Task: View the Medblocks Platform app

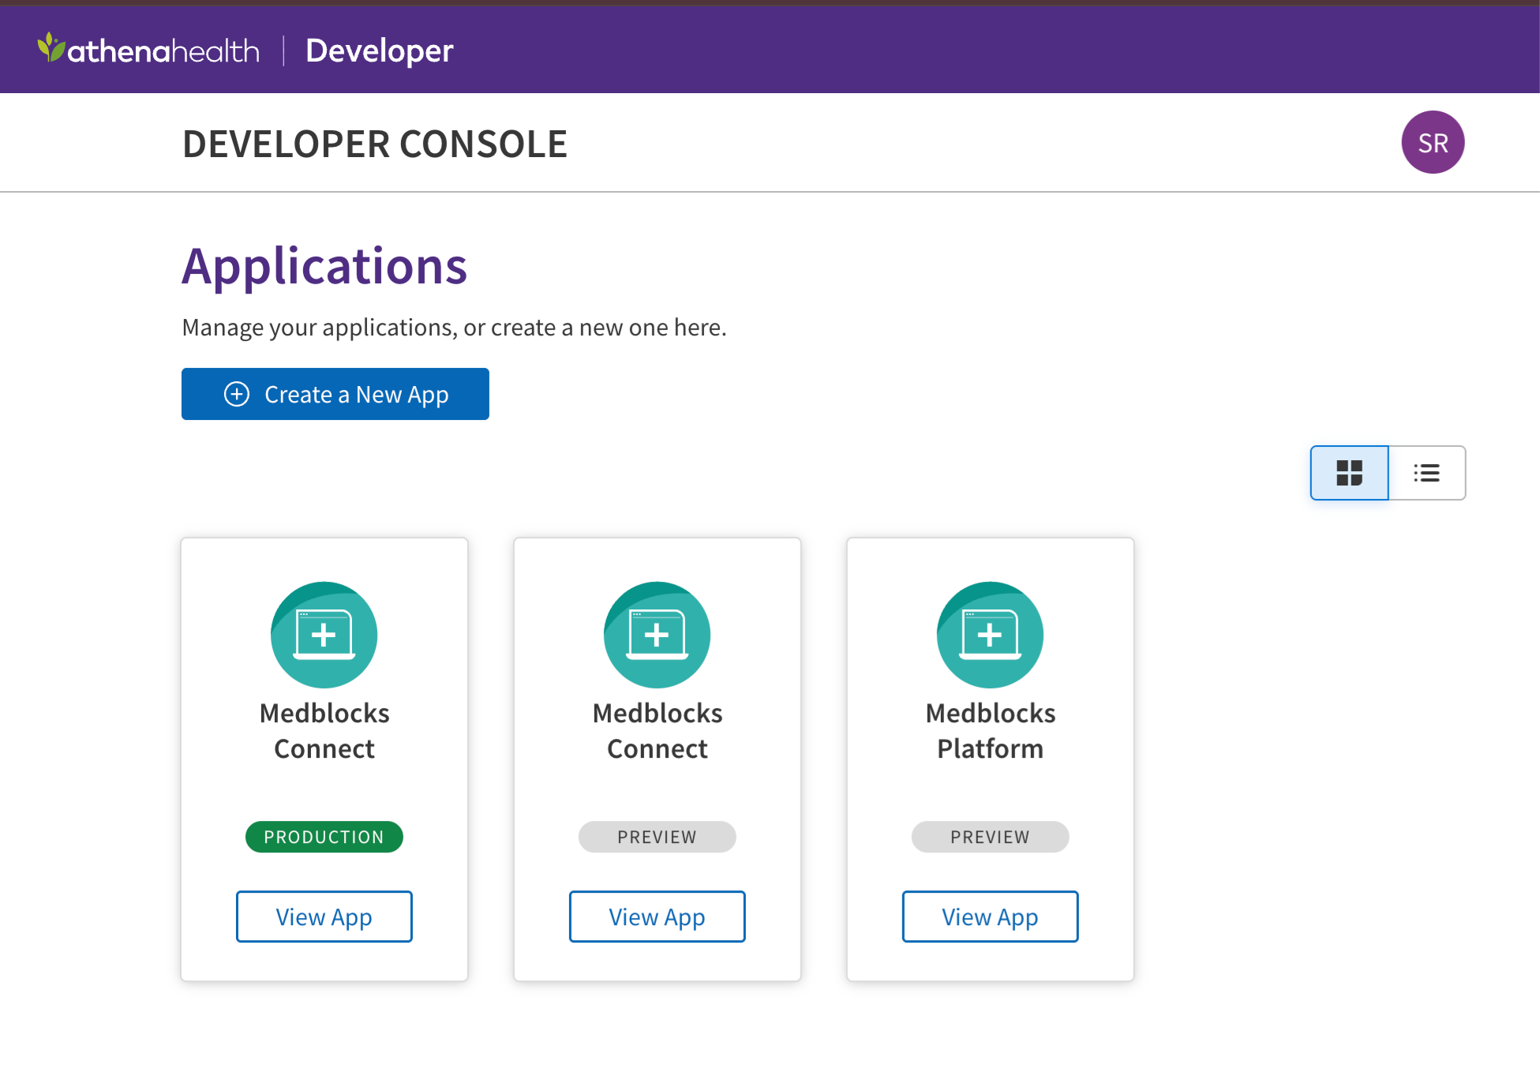Action: click(991, 916)
